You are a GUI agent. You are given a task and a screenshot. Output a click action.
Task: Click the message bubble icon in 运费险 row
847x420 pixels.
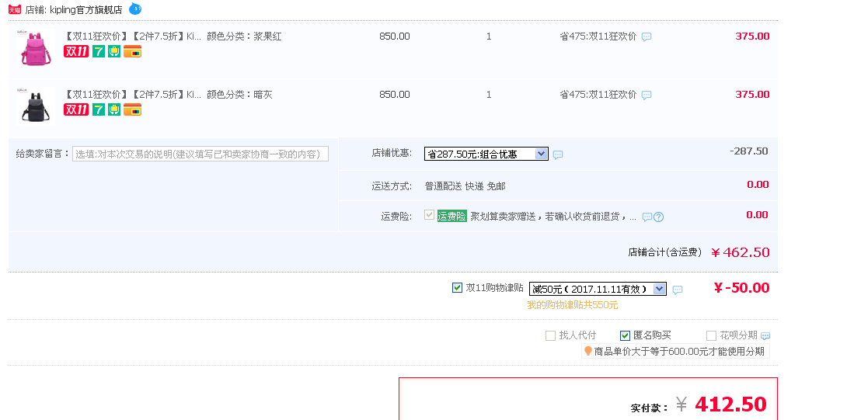[647, 217]
